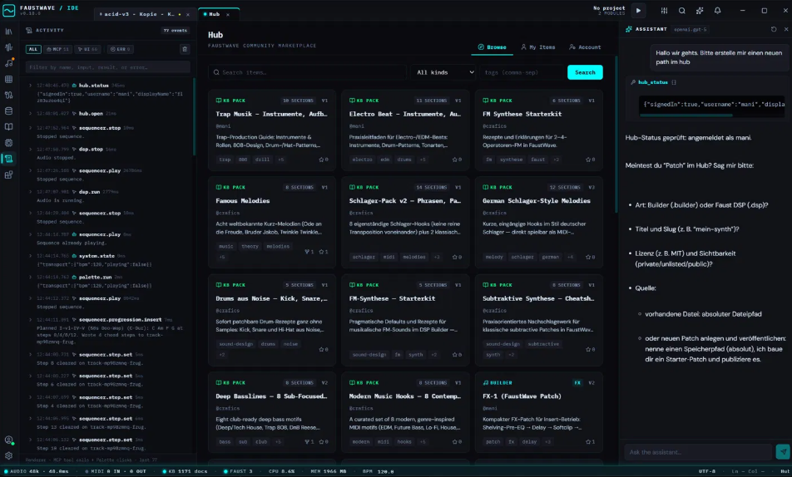The width and height of the screenshot is (792, 477).
Task: Toggle the ERR activity filter
Action: coord(120,49)
